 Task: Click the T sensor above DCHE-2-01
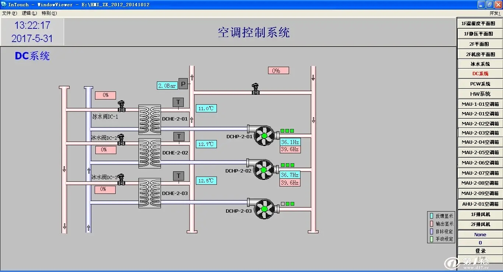178,102
